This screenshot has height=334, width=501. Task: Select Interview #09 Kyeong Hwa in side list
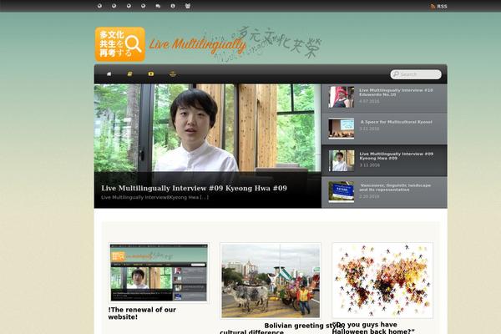click(x=384, y=160)
